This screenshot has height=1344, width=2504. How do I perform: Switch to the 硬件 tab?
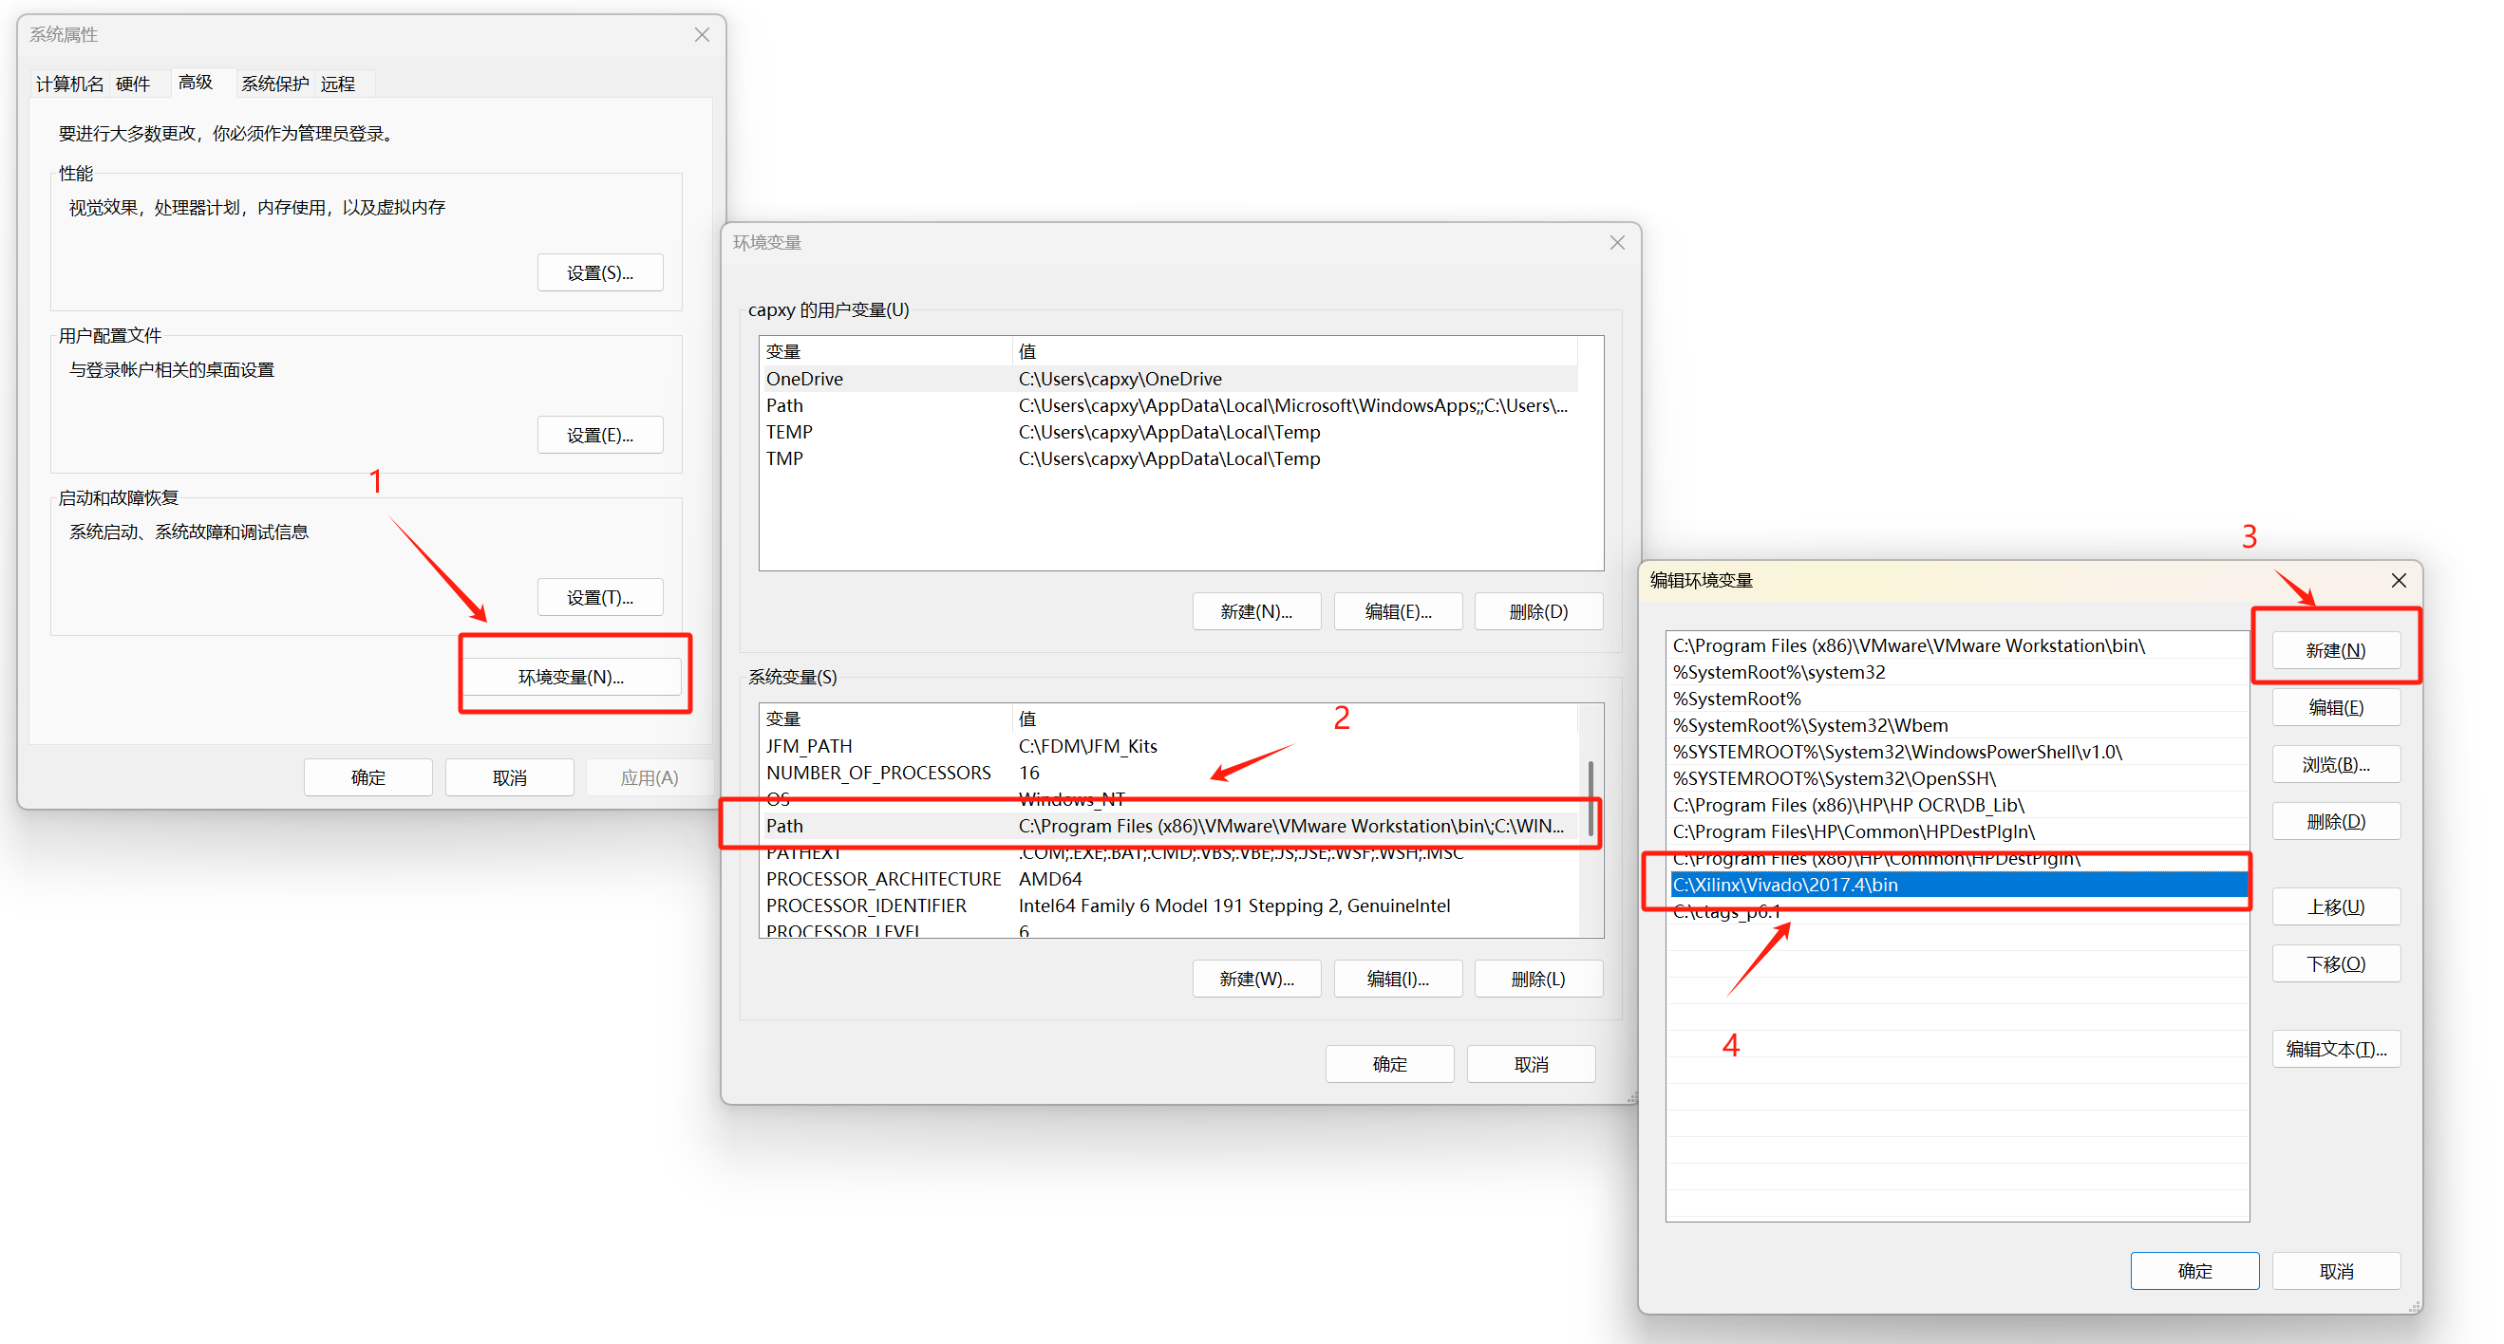134,83
